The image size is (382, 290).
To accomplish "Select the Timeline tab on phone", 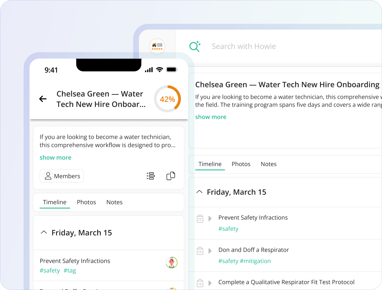I will (55, 202).
